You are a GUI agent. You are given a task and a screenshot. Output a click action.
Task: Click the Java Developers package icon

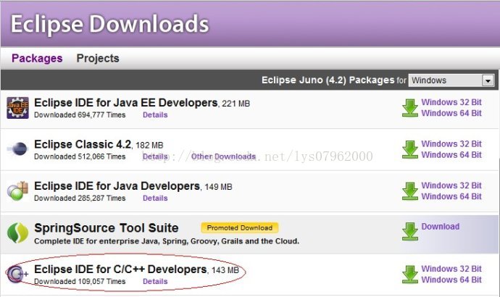pos(17,191)
